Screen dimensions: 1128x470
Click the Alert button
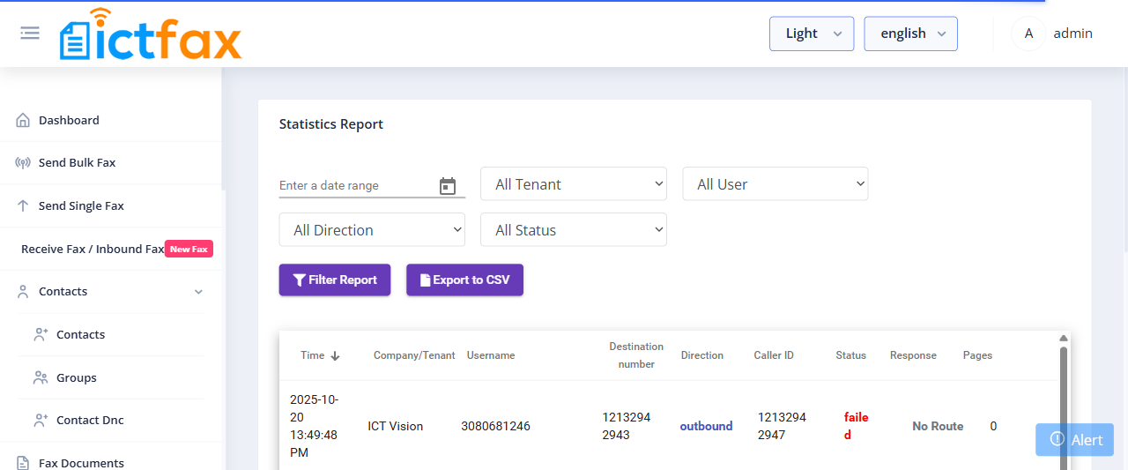(1074, 439)
